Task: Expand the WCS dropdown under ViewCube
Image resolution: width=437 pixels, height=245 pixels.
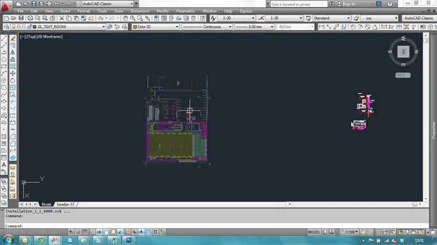Action: (x=403, y=75)
